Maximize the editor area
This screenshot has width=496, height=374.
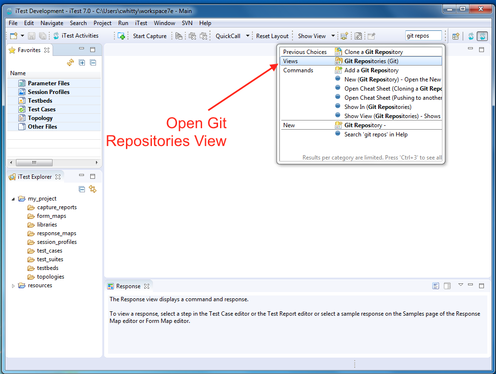pyautogui.click(x=482, y=50)
